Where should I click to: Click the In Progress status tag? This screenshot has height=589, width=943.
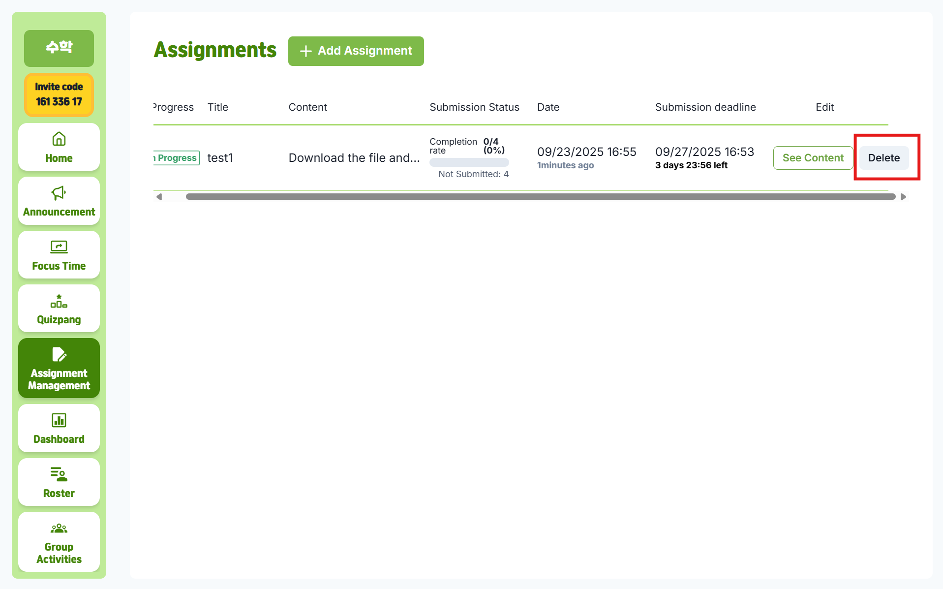[177, 158]
